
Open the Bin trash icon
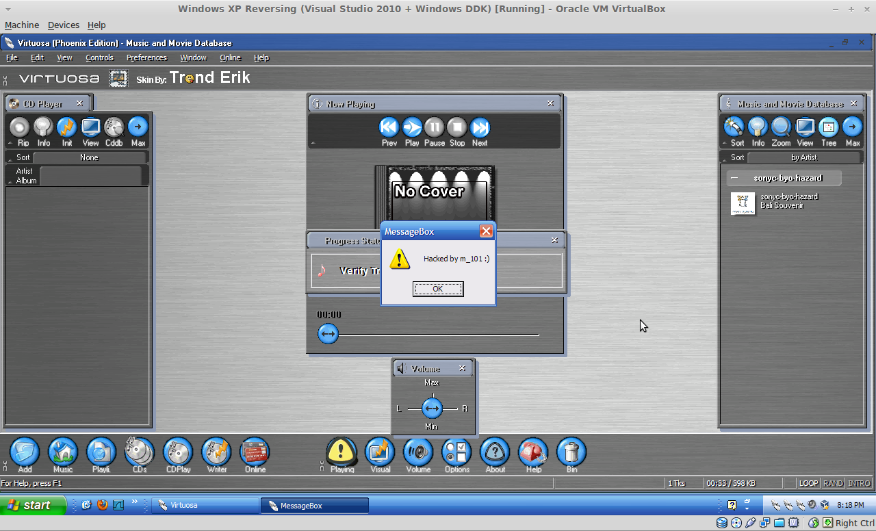point(571,452)
